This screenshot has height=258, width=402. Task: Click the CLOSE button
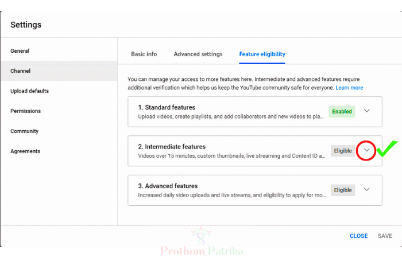[358, 236]
